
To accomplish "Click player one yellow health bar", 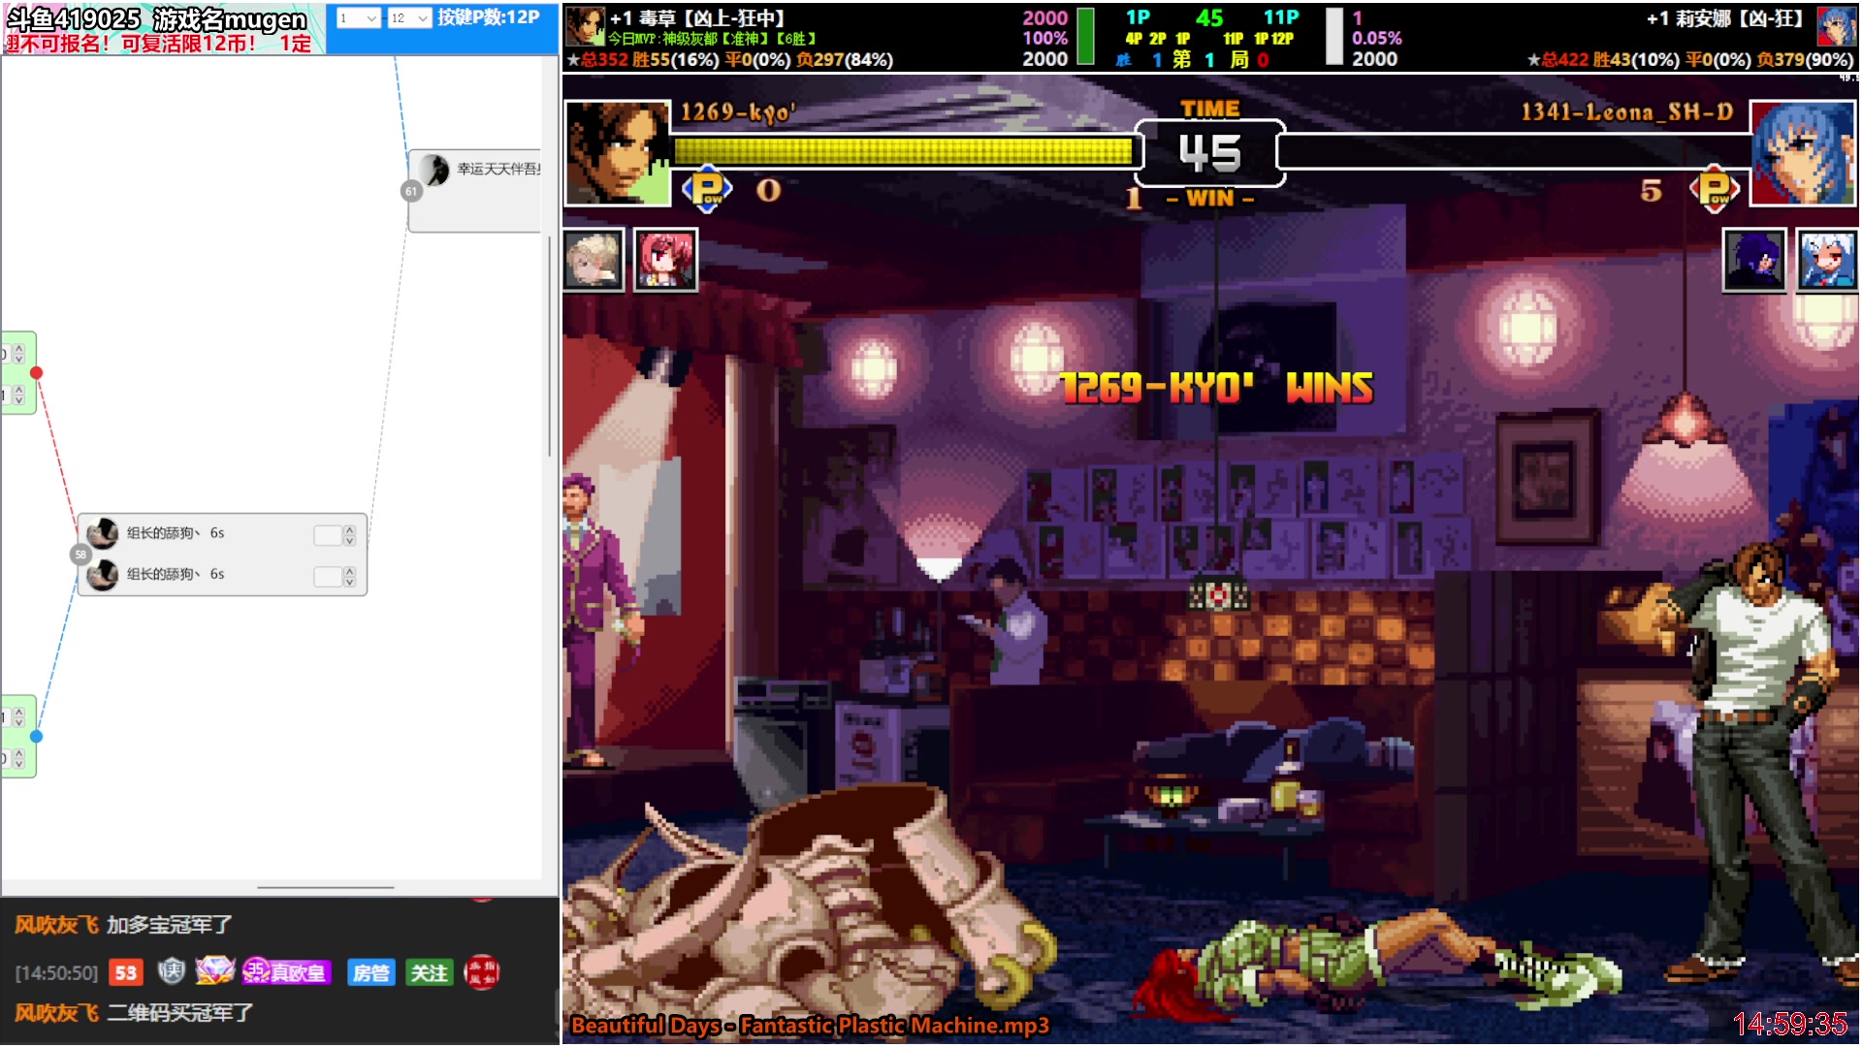I will coord(904,151).
